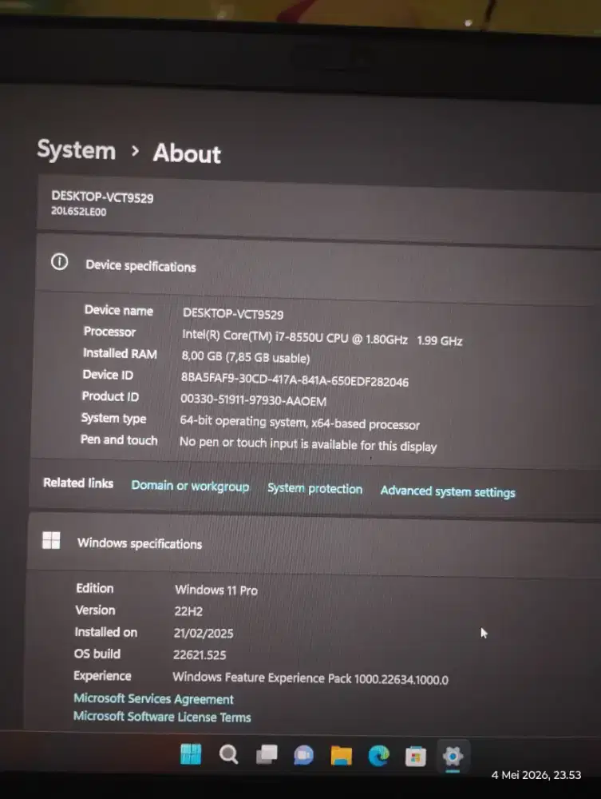
Task: Open System protection link
Action: click(x=315, y=488)
